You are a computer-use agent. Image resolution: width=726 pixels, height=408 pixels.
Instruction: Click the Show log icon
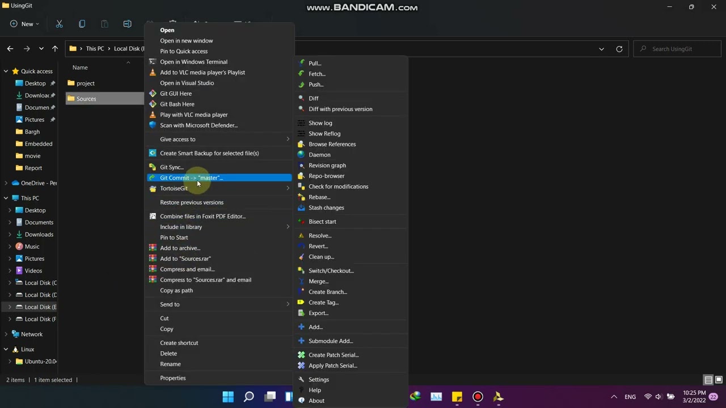tap(302, 123)
